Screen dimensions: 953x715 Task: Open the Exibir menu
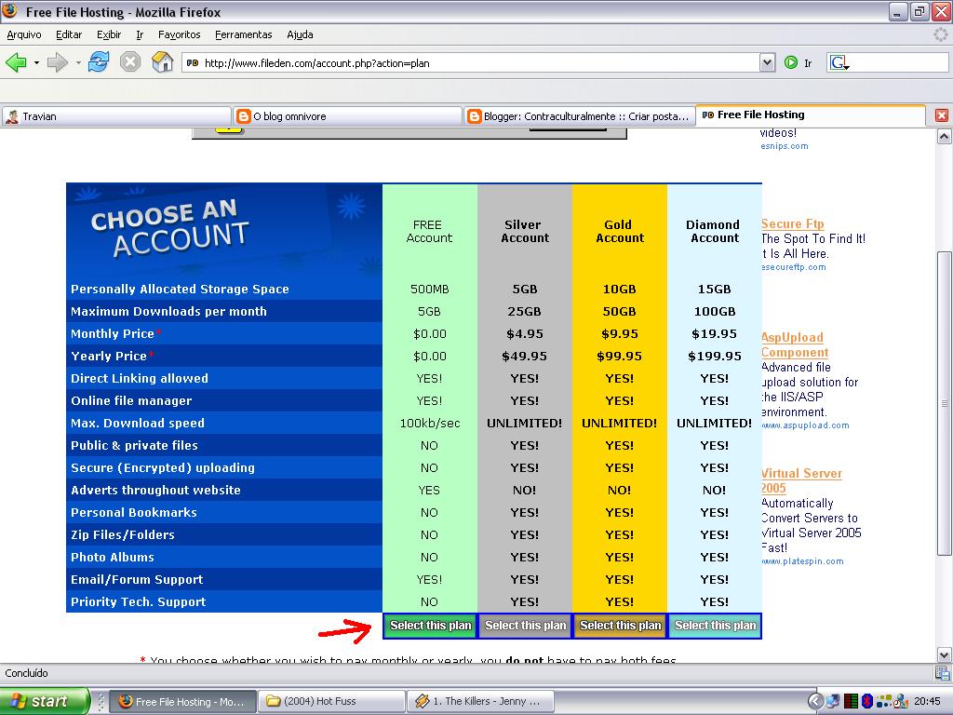tap(109, 34)
